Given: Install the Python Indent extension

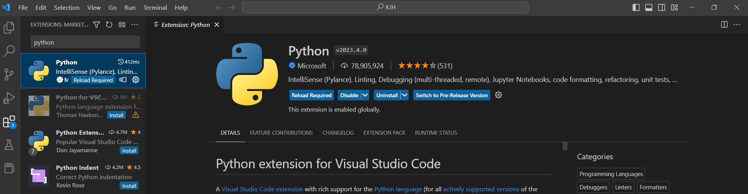Looking at the screenshot, I should click(x=129, y=186).
